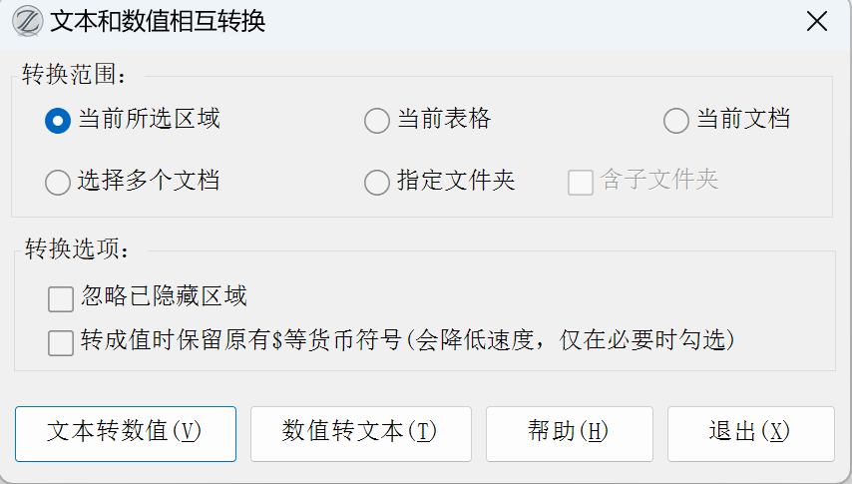Click the 转换选项 group label
This screenshot has width=852, height=484.
point(76,249)
